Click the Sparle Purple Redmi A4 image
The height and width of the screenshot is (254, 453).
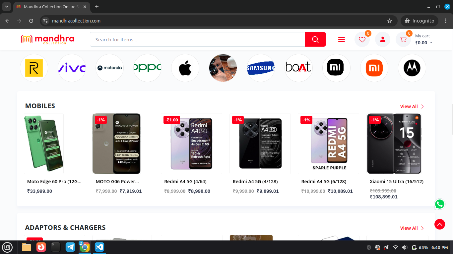pyautogui.click(x=328, y=144)
